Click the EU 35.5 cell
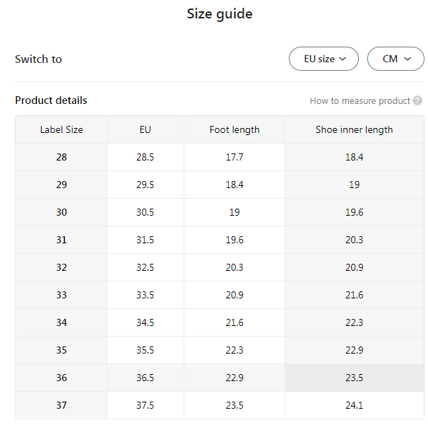This screenshot has width=428, height=425. pos(145,350)
